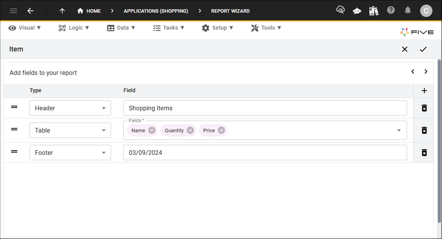The height and width of the screenshot is (239, 442).
Task: Go to next wizard step arrow
Action: tap(425, 71)
